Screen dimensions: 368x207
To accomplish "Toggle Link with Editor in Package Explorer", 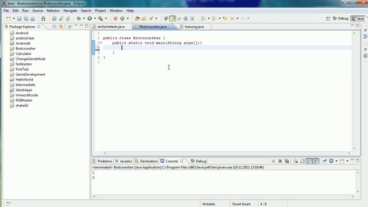I will (x=61, y=26).
